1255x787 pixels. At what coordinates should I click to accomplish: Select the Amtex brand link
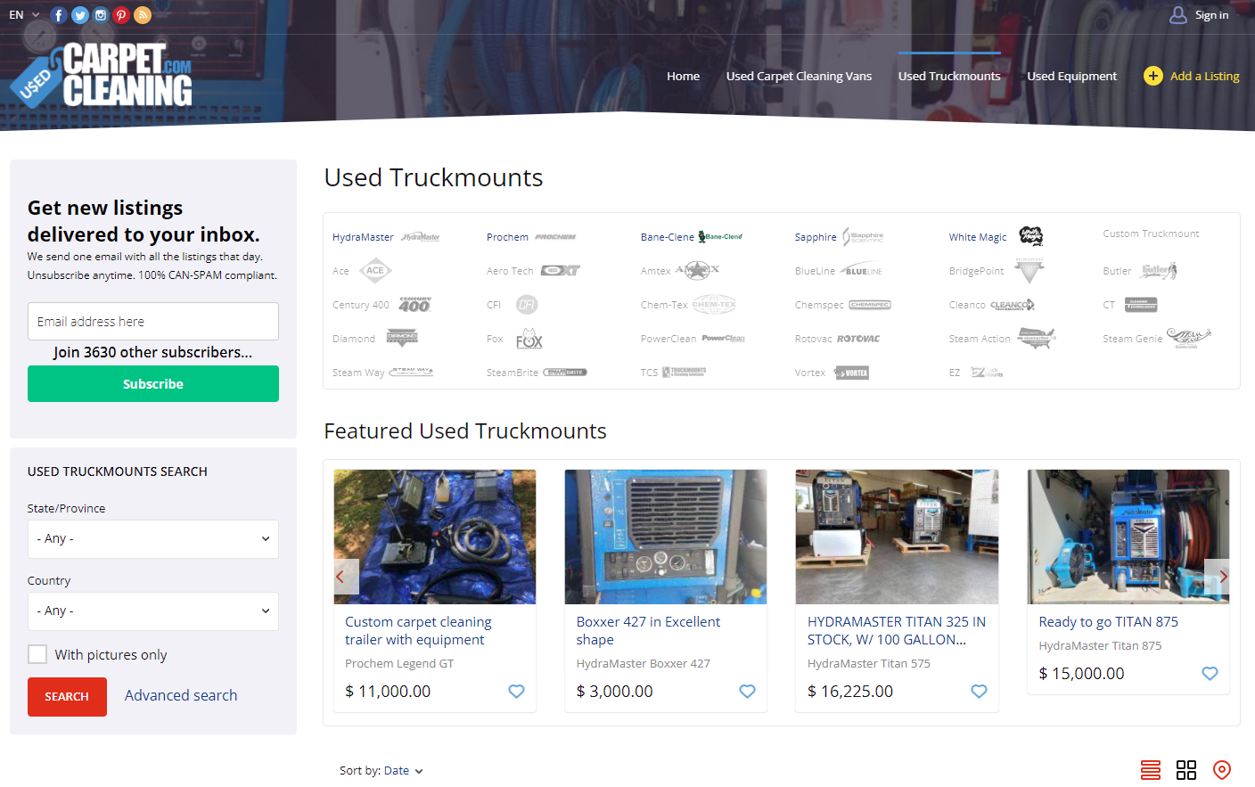tap(656, 271)
